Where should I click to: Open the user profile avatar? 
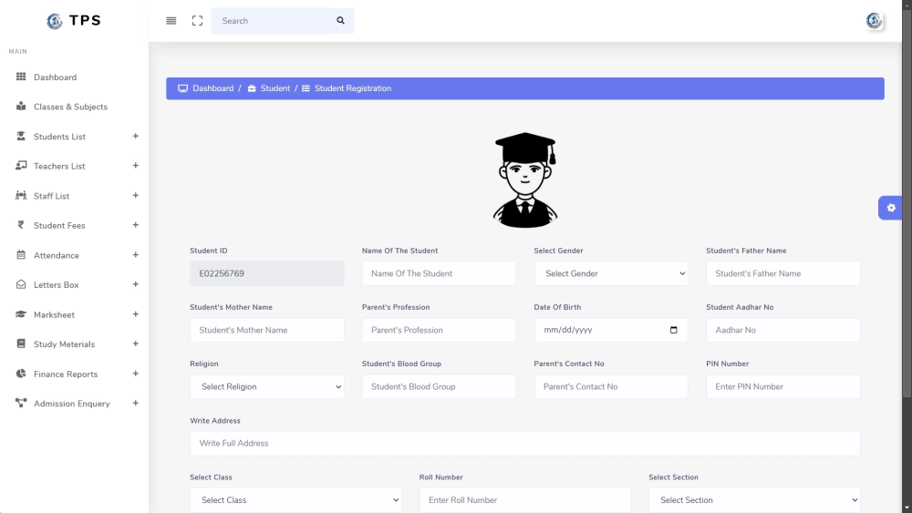tap(874, 21)
